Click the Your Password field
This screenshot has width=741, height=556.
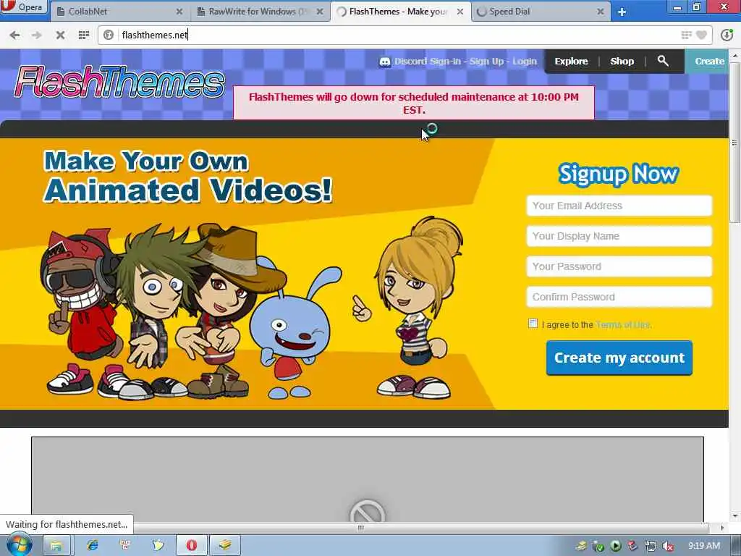click(x=619, y=266)
